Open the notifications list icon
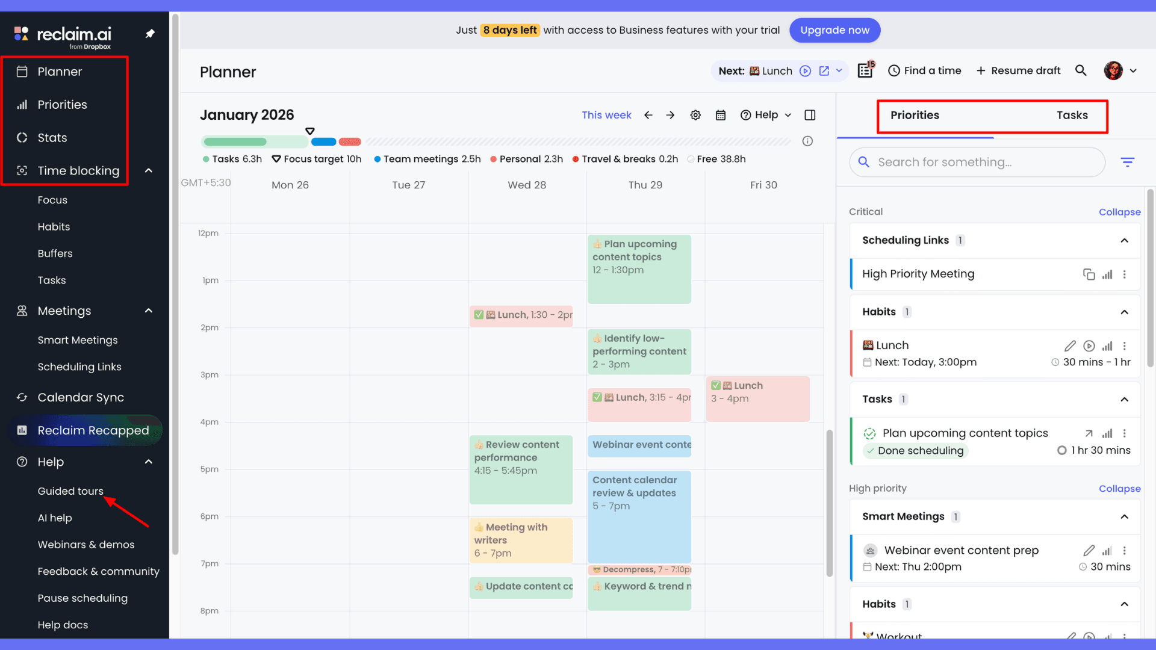This screenshot has height=650, width=1156. (865, 70)
